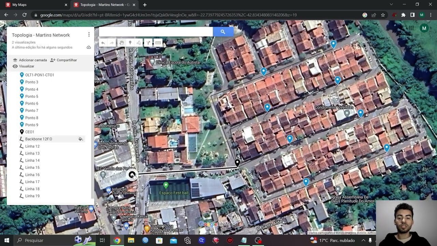This screenshot has height=246, width=437.
Task: Click the Compartilhar share button
Action: click(x=64, y=60)
